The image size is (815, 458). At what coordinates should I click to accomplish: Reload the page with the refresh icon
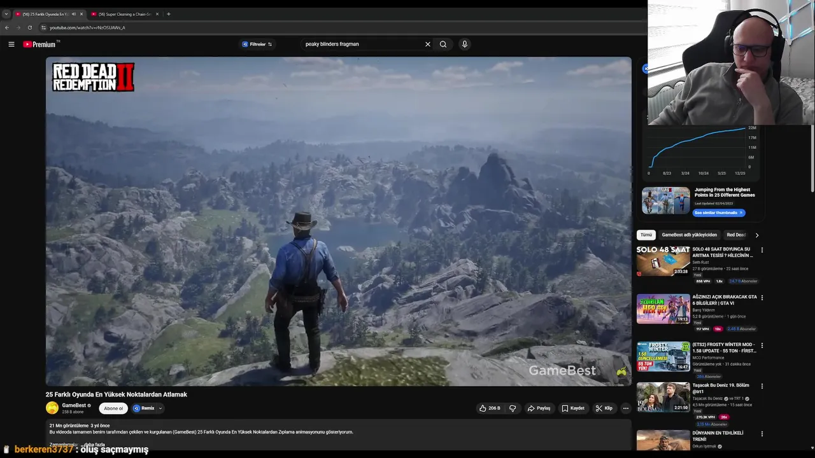[29, 27]
